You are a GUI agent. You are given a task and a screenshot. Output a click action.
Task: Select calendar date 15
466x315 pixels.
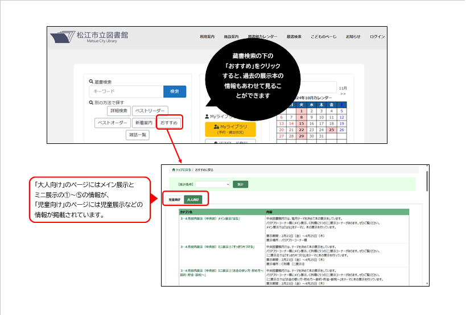[x=302, y=123]
